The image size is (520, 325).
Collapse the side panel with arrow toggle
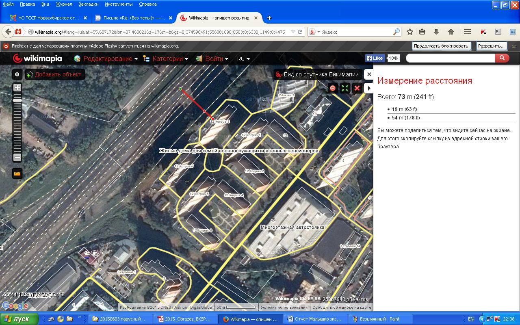pyautogui.click(x=369, y=88)
